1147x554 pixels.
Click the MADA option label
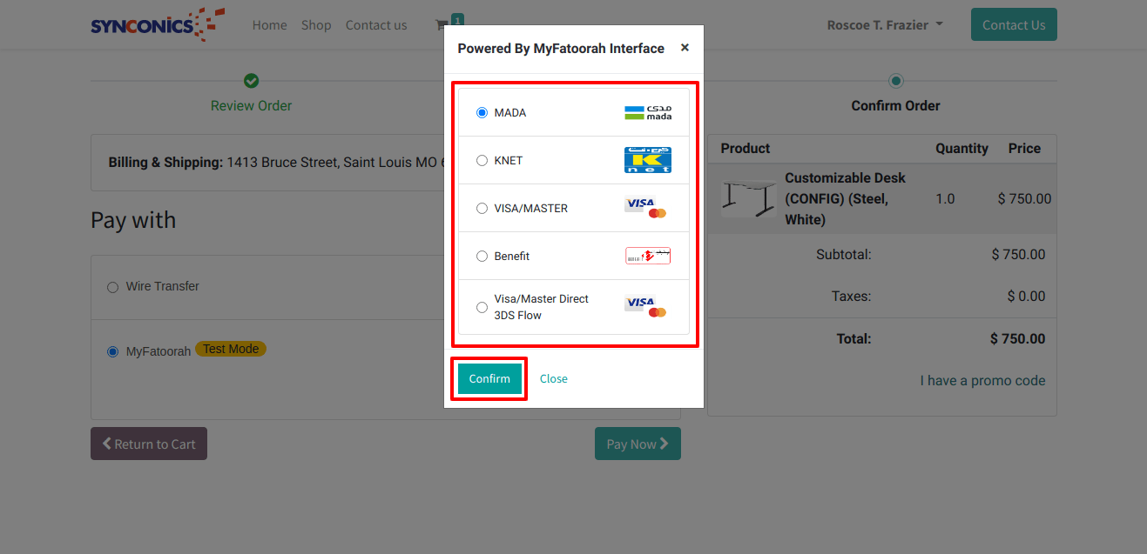510,113
